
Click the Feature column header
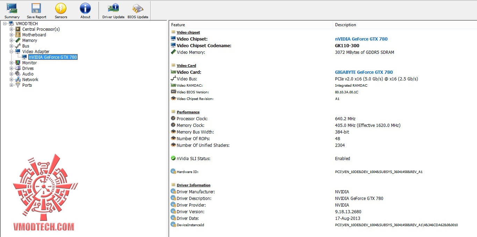point(251,25)
